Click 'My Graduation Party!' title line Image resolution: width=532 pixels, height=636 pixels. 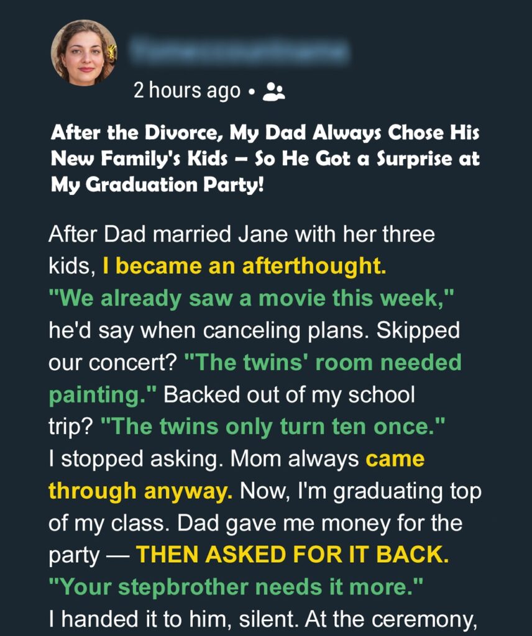click(x=157, y=185)
